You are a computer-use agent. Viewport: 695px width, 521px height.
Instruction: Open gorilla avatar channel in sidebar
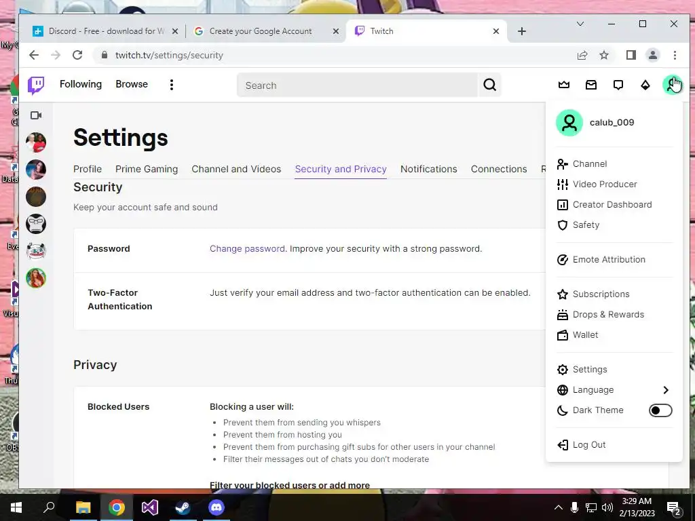click(x=36, y=224)
